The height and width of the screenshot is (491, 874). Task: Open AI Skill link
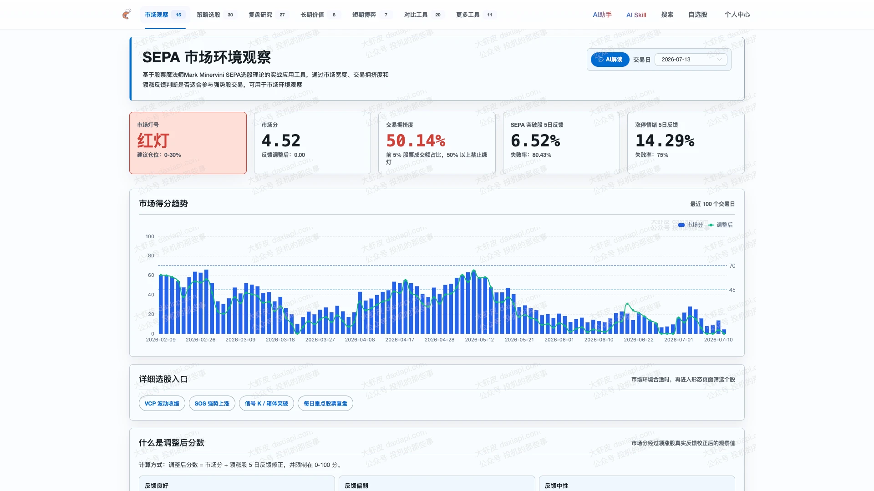636,15
